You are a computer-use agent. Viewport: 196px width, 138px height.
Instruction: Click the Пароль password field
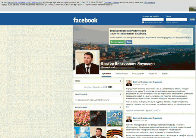pyautogui.click(x=176, y=19)
